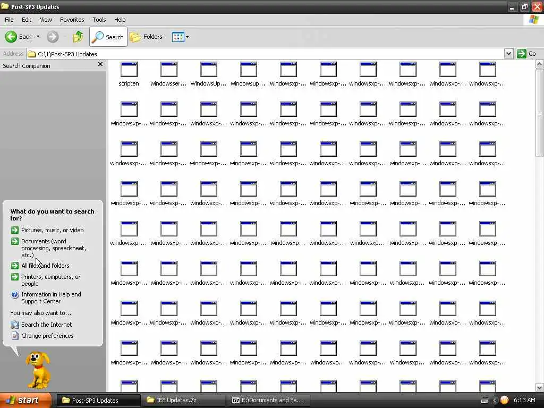544x408 pixels.
Task: Switch to Post-SP3 Updates taskbar button
Action: tap(98, 401)
